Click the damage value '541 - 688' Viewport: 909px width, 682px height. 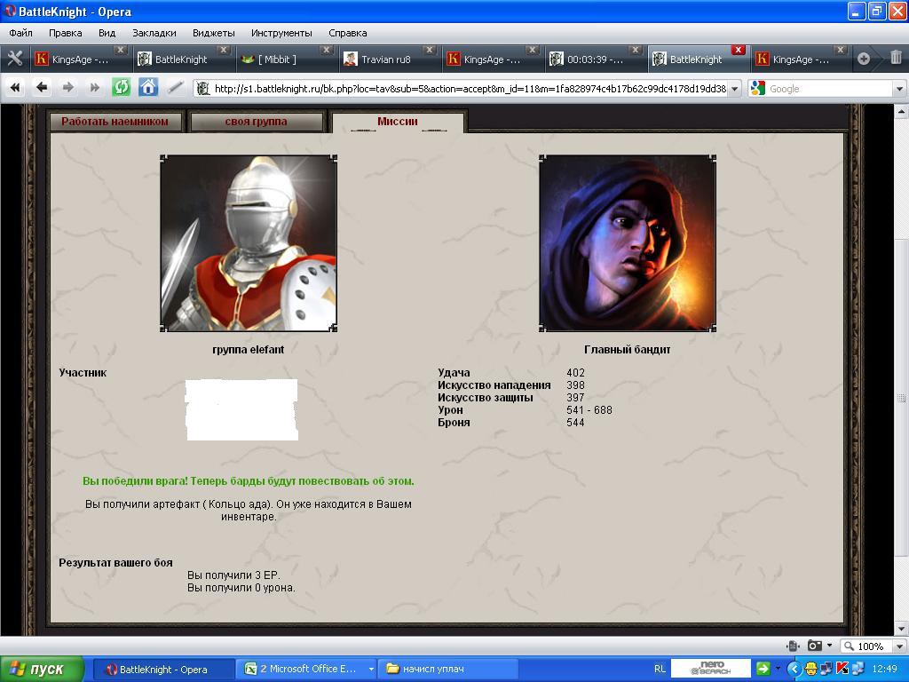coord(589,410)
